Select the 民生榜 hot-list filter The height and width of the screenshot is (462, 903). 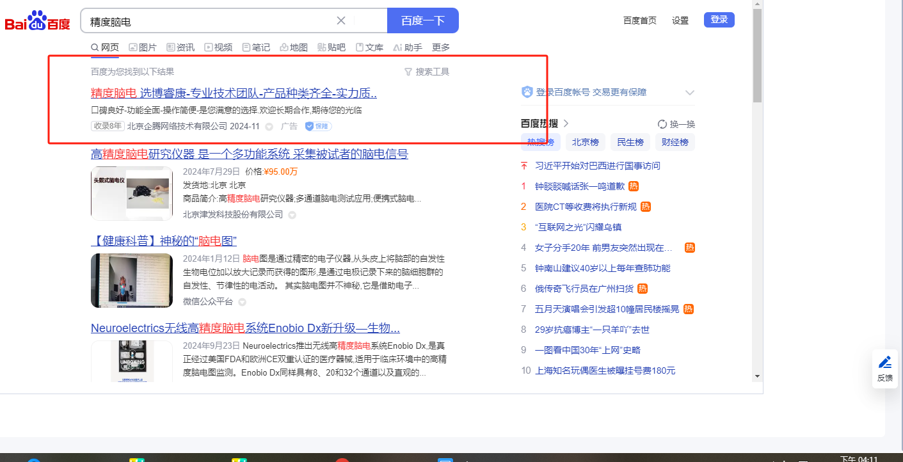(630, 142)
